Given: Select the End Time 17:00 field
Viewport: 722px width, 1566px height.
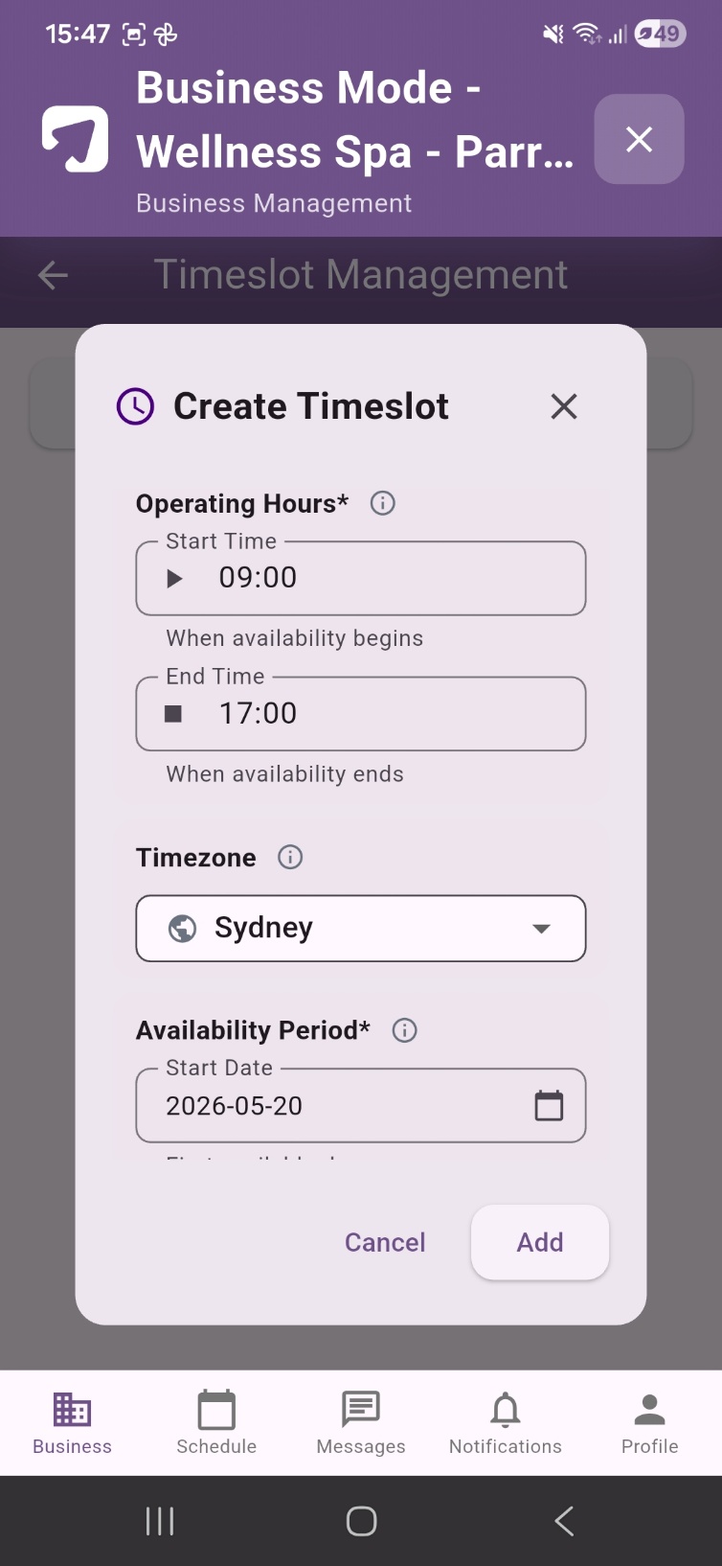Looking at the screenshot, I should coord(361,714).
